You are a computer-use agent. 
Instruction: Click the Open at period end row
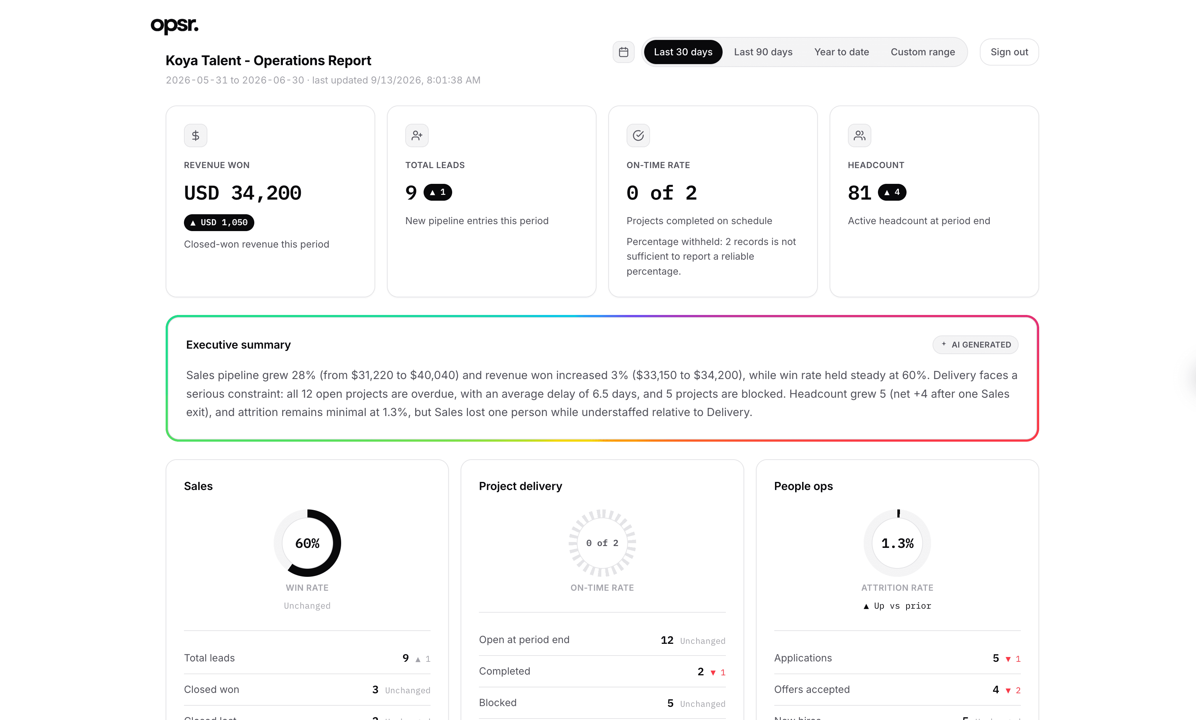pos(602,639)
